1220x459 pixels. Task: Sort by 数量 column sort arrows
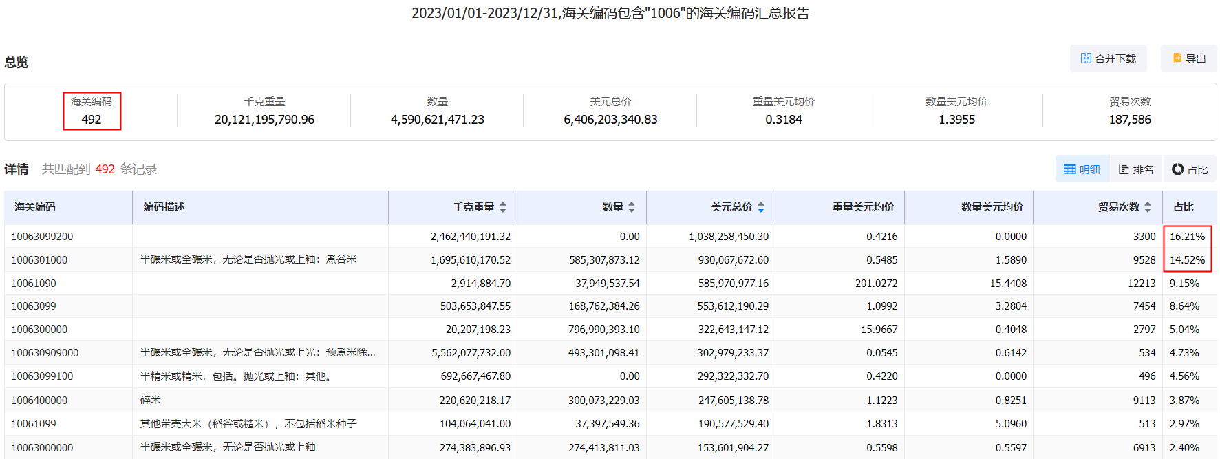pyautogui.click(x=632, y=207)
